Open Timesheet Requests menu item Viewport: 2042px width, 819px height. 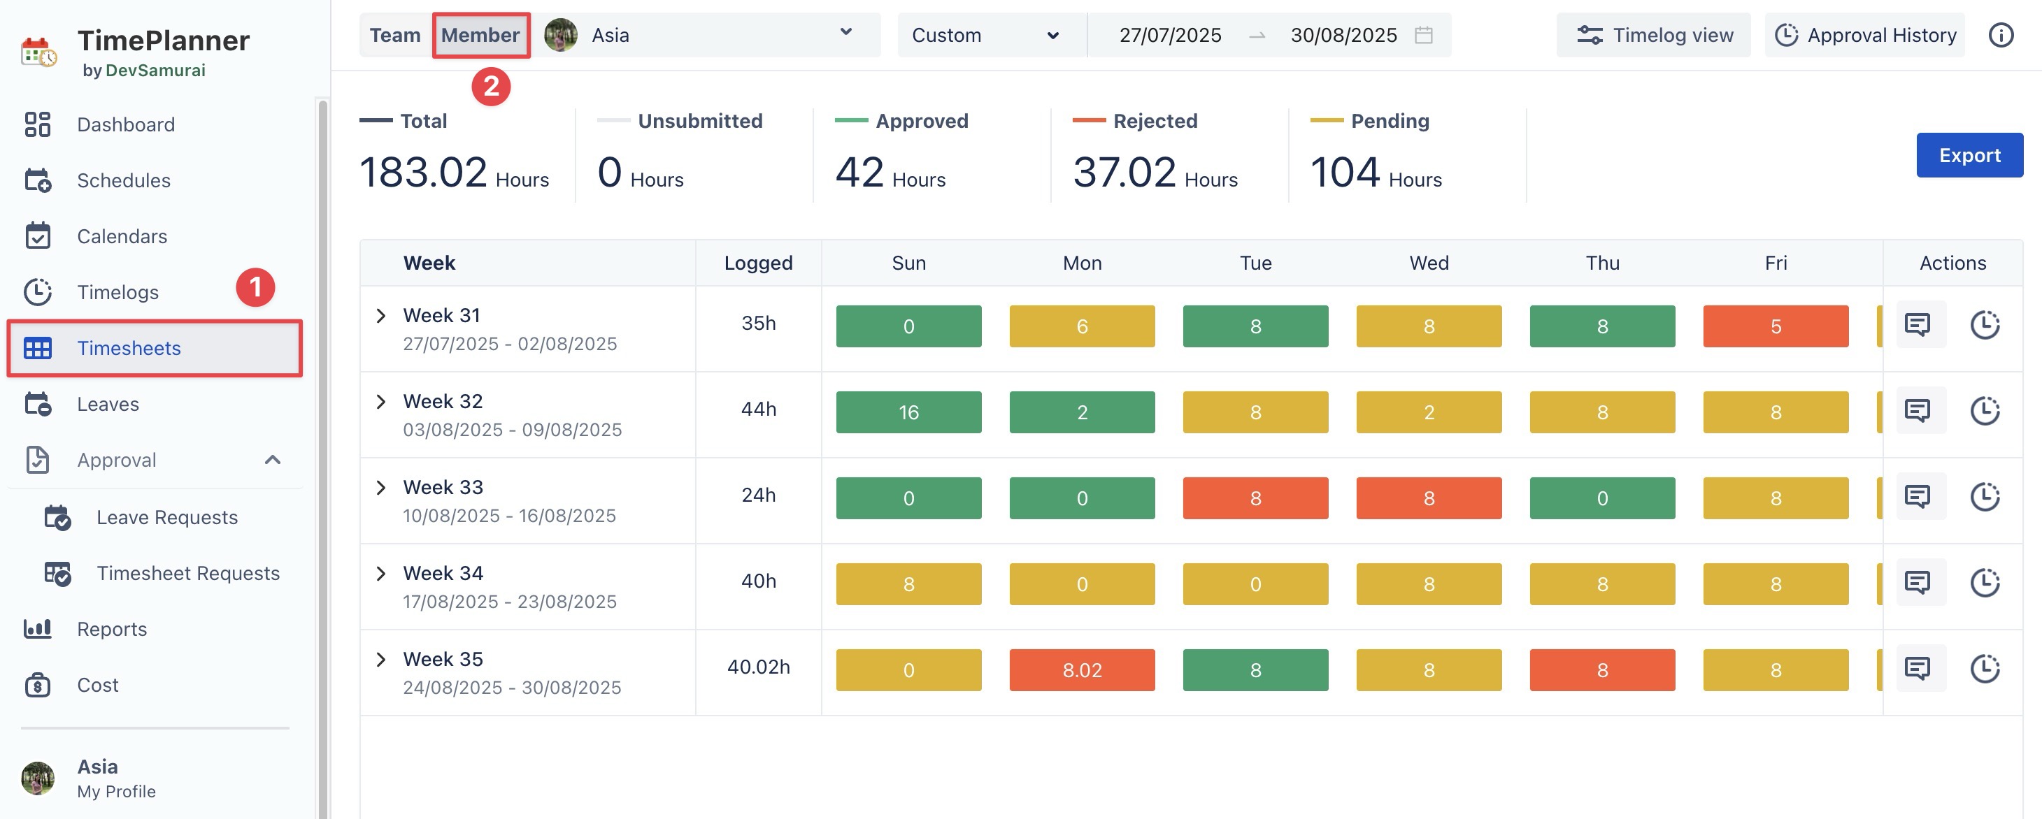coord(188,574)
